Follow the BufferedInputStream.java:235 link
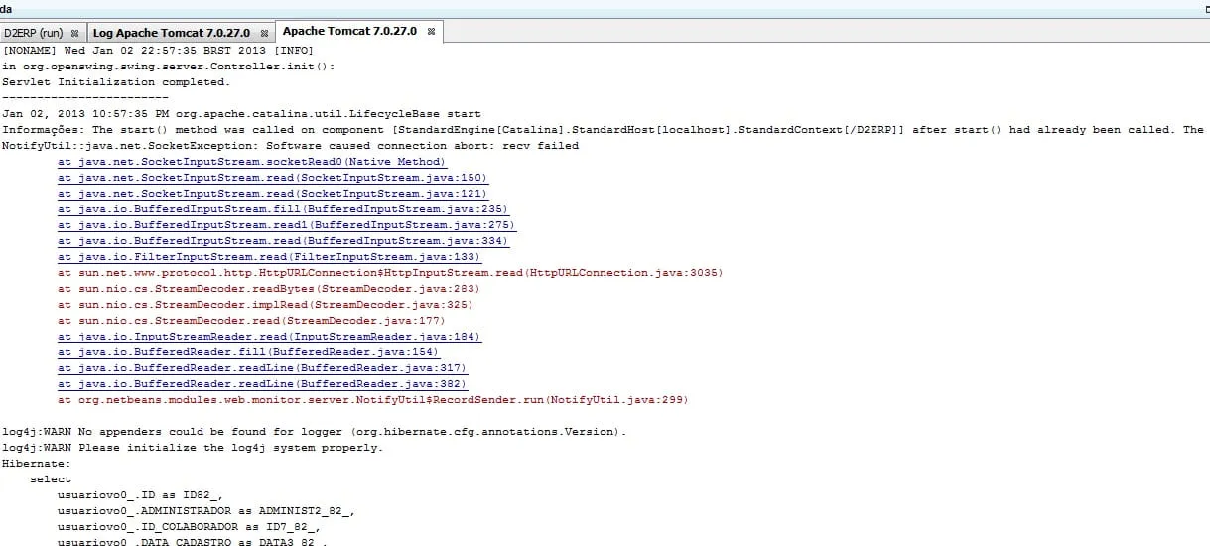The width and height of the screenshot is (1210, 546). 283,209
